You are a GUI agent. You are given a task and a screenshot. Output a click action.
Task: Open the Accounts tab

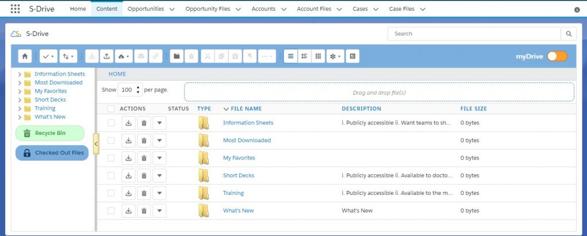pyautogui.click(x=264, y=9)
